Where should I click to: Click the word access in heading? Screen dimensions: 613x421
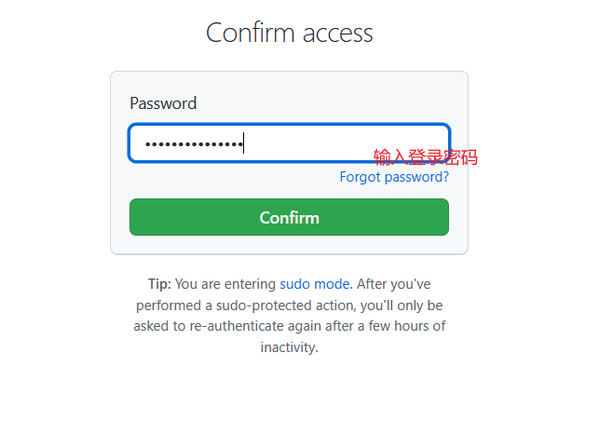point(338,34)
